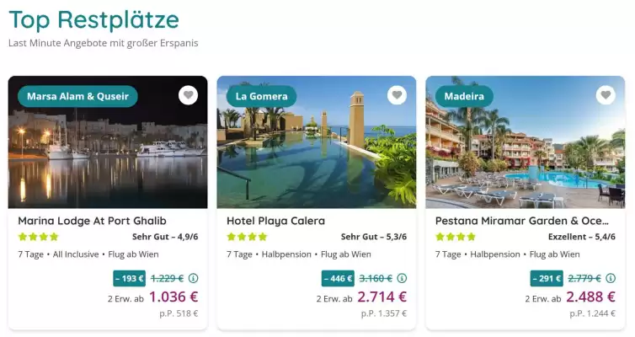
Task: Select the Marsa Alam & Quseir destination tag
Action: (77, 96)
